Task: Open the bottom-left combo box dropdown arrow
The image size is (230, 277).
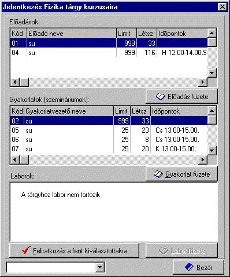Action: tap(100, 267)
